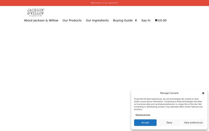Click the Jackson & Willow logo
Image resolution: width=209 pixels, height=131 pixels.
pyautogui.click(x=36, y=13)
